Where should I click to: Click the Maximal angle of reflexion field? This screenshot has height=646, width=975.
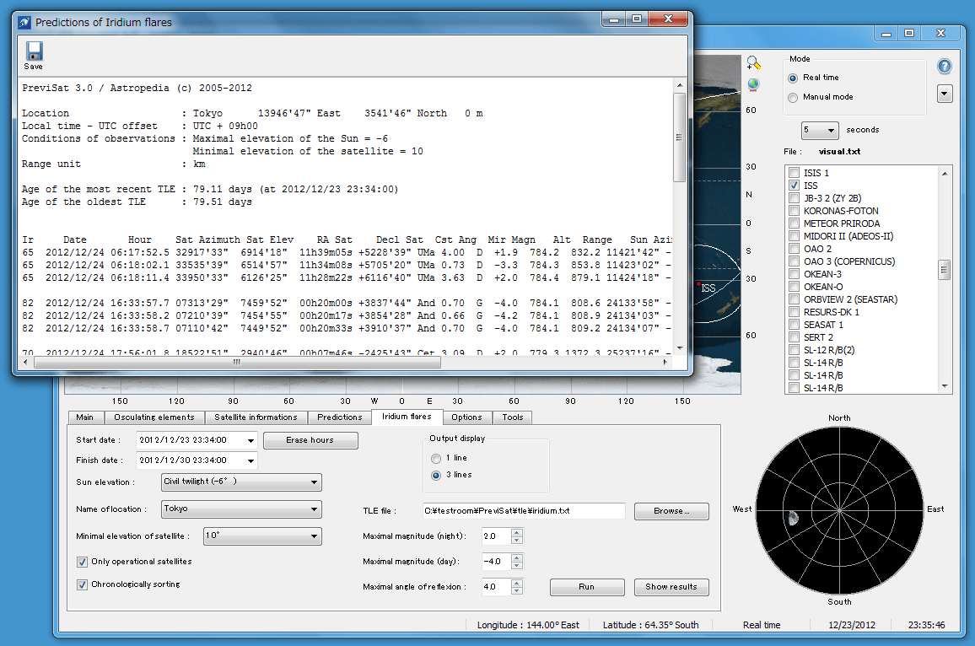point(497,587)
